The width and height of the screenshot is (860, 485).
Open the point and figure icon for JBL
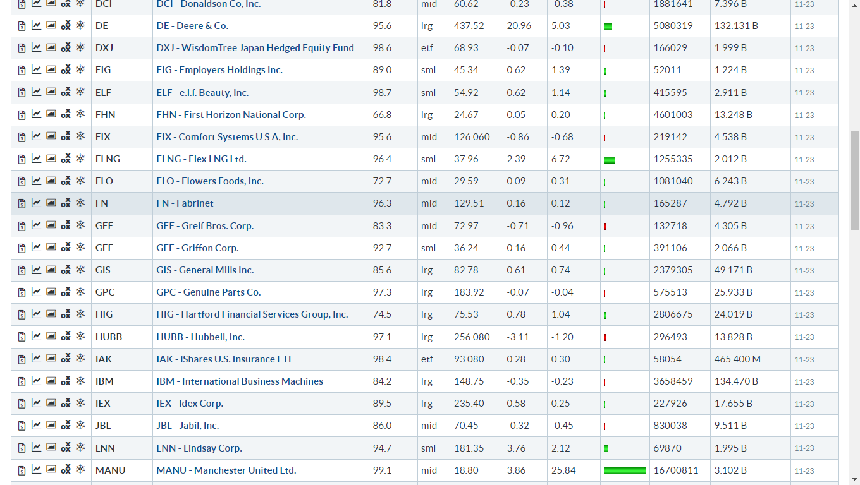(66, 426)
